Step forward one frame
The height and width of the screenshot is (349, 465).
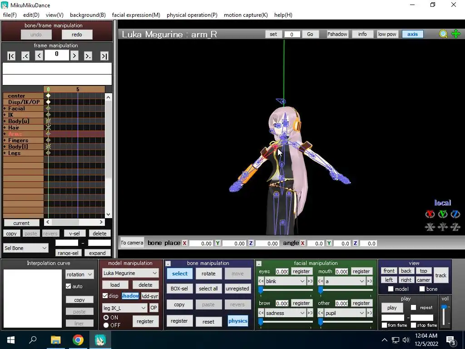point(74,55)
